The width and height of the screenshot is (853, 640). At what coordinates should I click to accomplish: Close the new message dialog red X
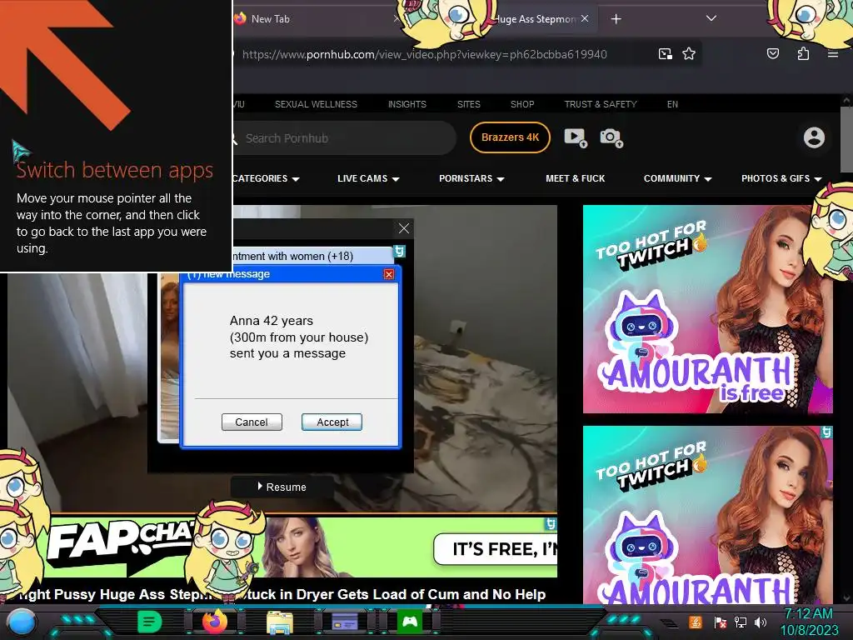[x=388, y=273]
